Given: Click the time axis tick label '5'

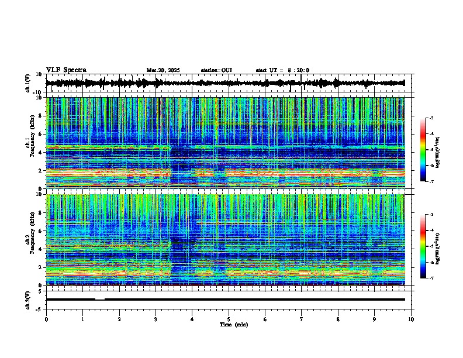Looking at the screenshot, I should click(229, 319).
